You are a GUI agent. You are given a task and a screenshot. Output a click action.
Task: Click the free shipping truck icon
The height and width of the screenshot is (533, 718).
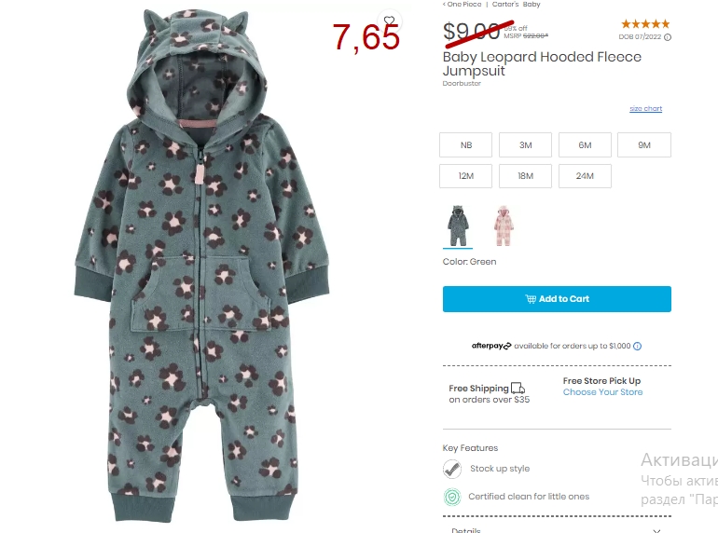pos(518,389)
